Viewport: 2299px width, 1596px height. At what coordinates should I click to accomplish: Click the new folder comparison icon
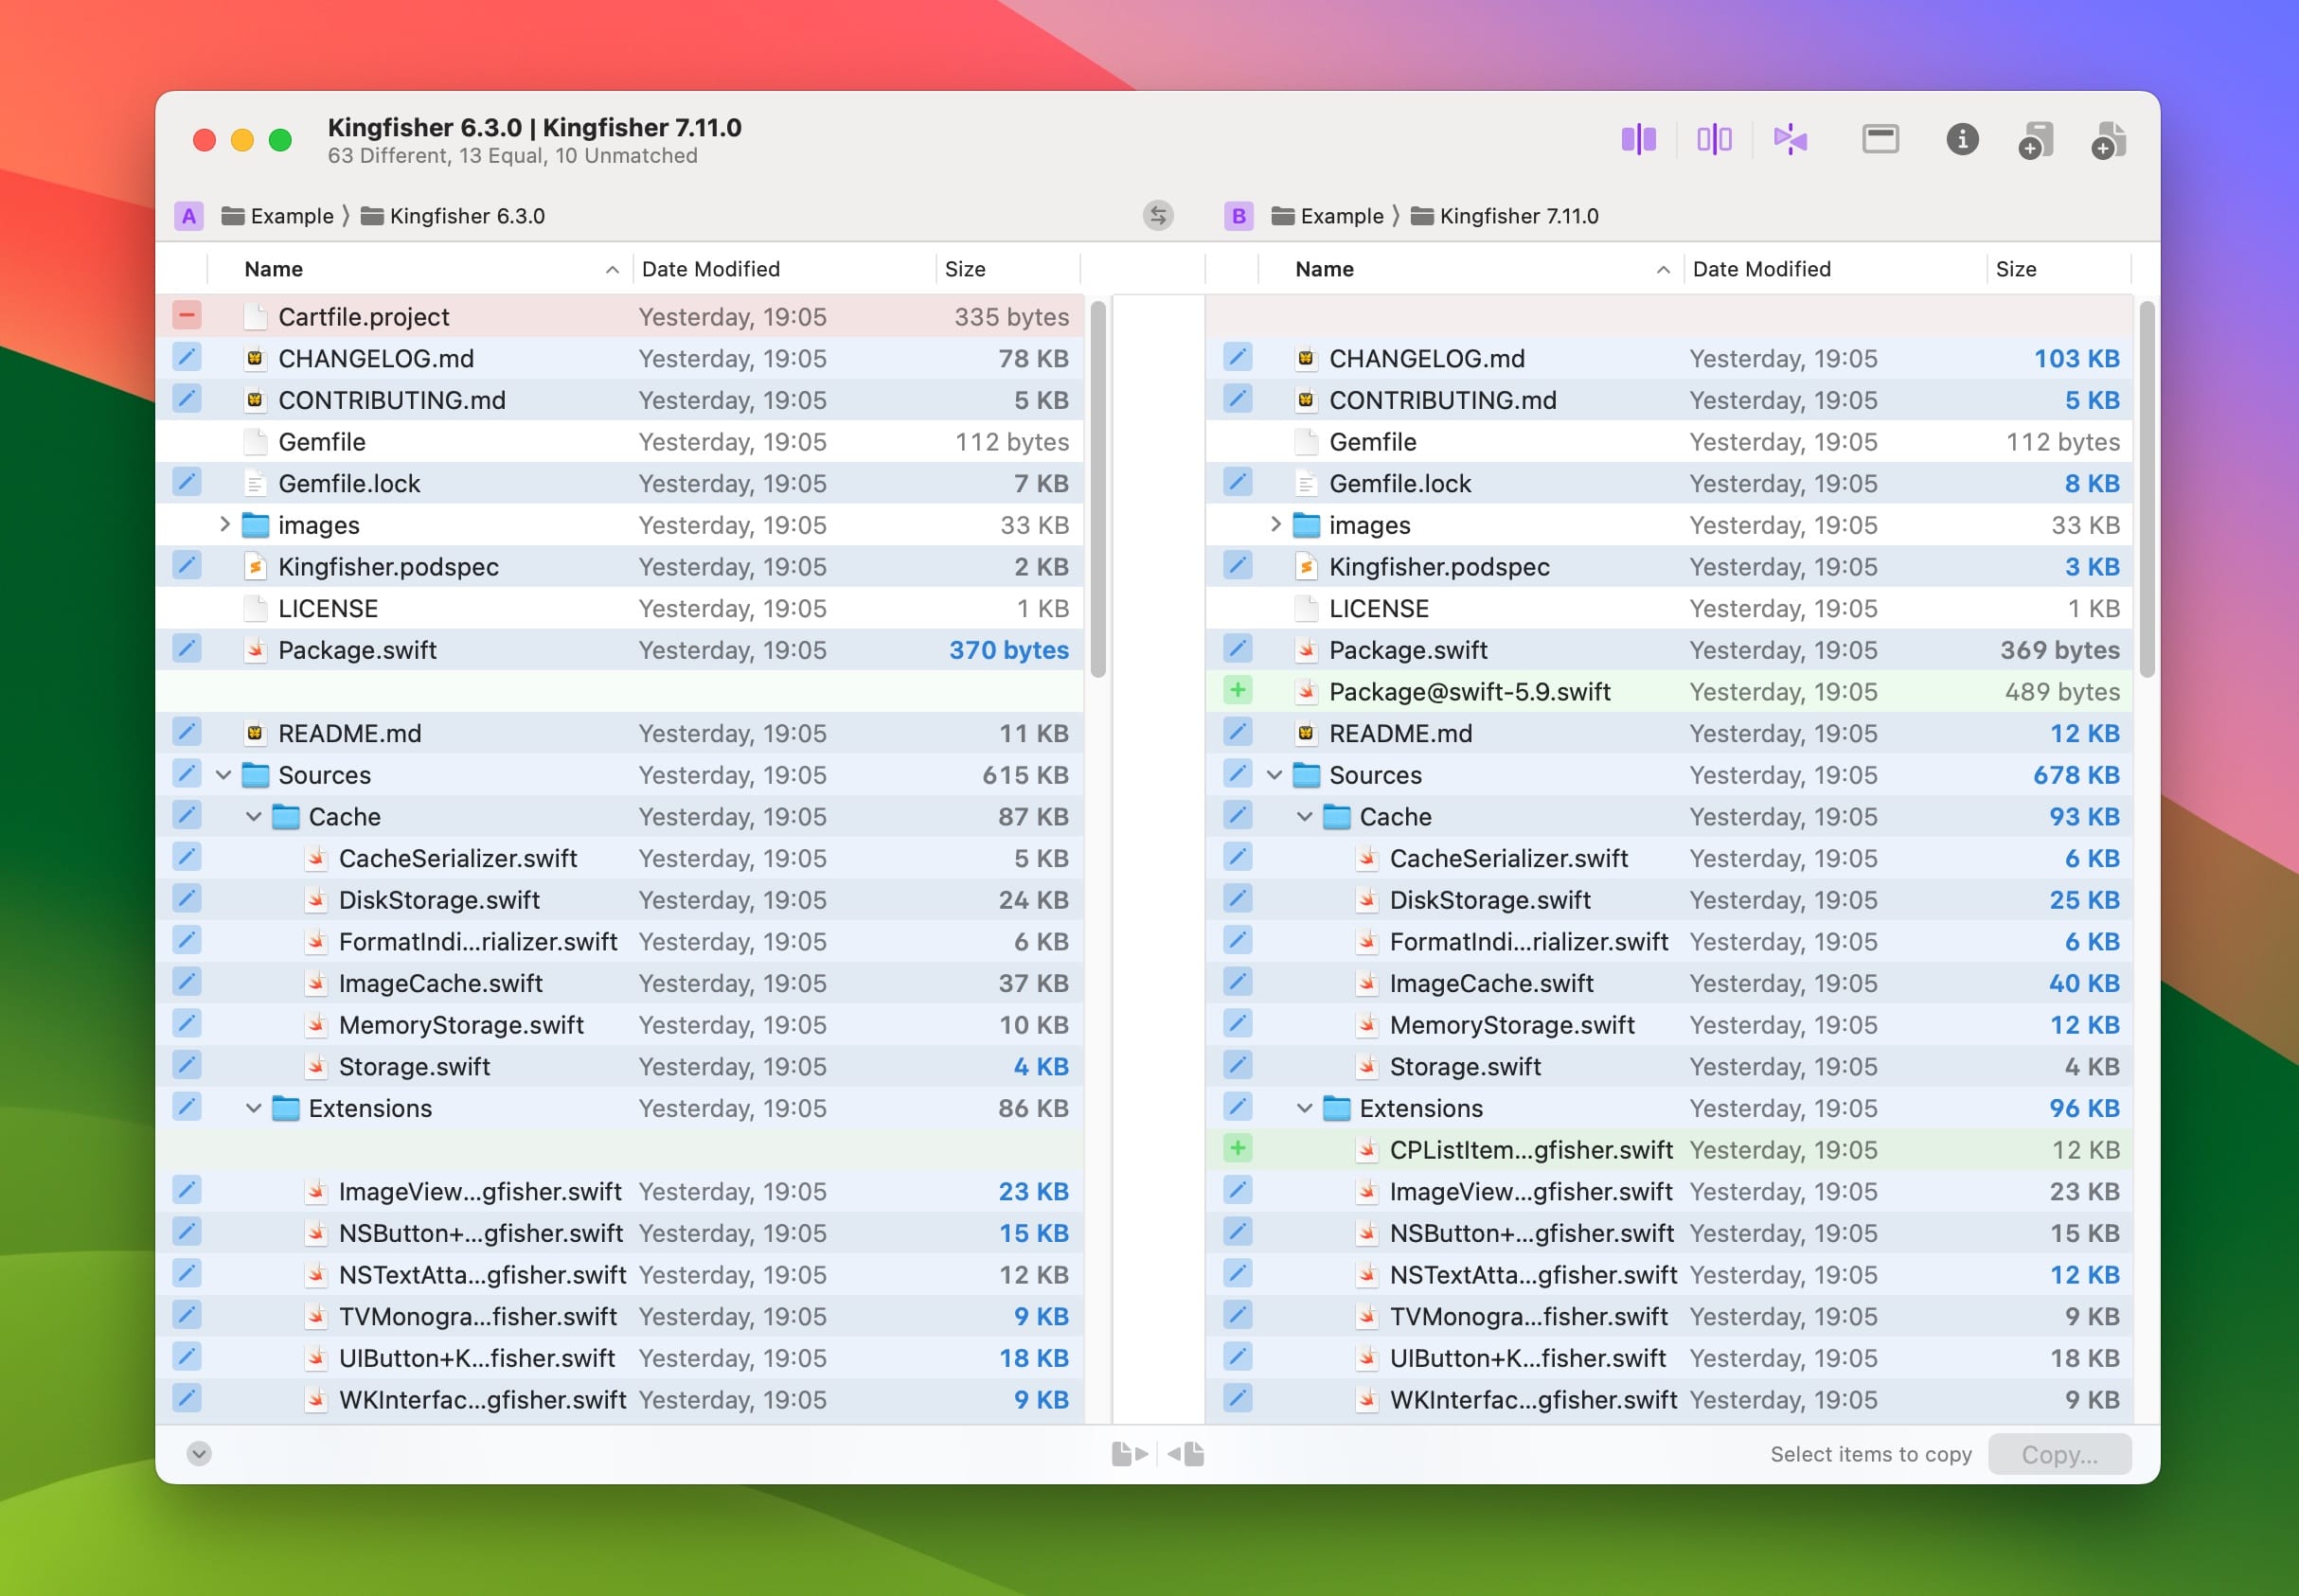tap(2035, 140)
